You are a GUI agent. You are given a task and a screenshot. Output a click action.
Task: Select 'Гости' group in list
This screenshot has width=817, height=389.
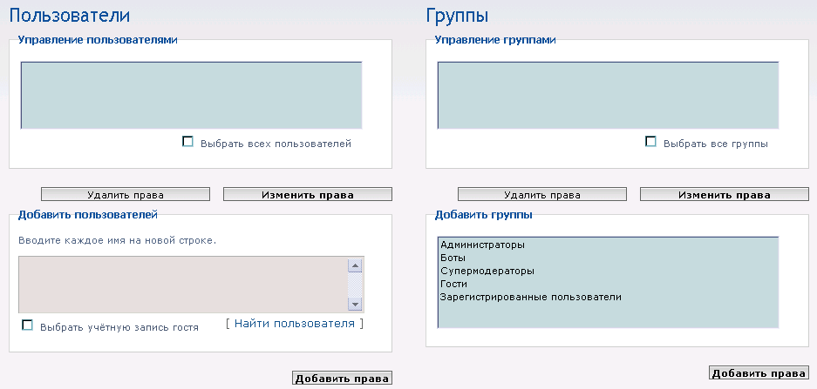tap(454, 284)
